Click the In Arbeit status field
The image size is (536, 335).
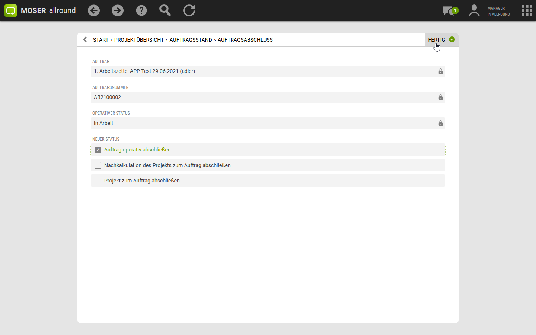click(268, 123)
